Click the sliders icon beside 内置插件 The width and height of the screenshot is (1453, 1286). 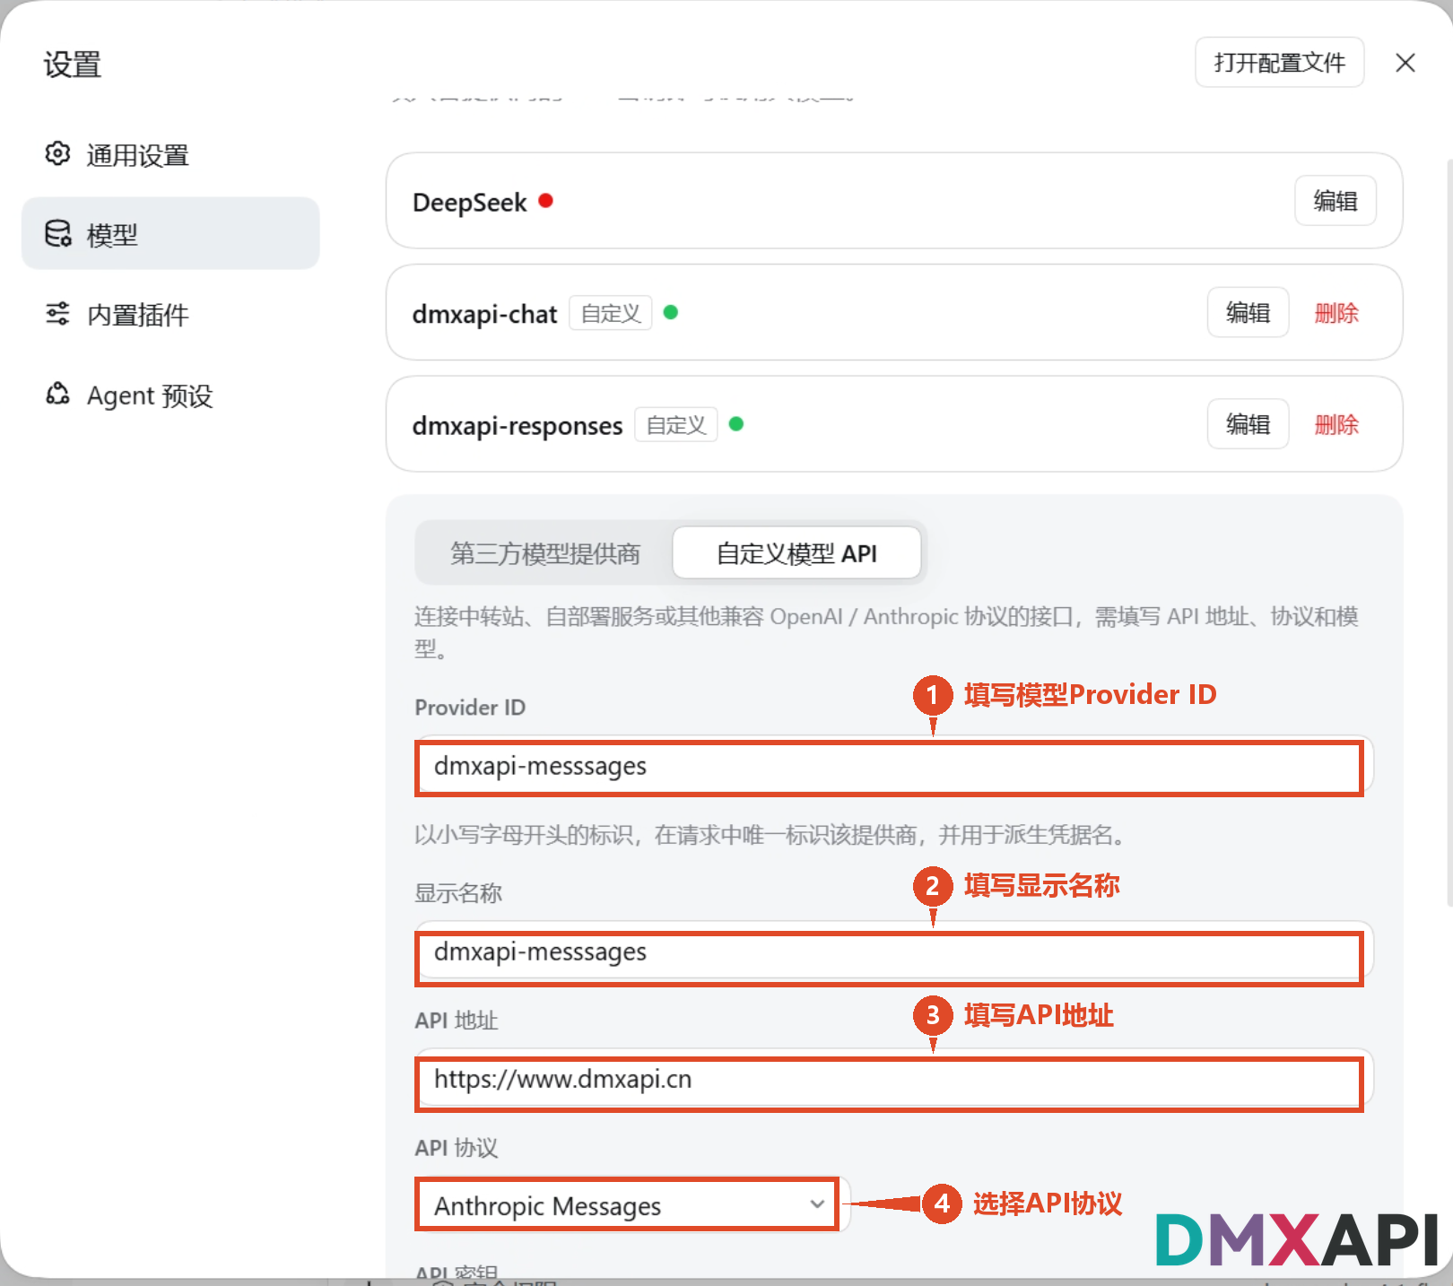click(x=57, y=313)
